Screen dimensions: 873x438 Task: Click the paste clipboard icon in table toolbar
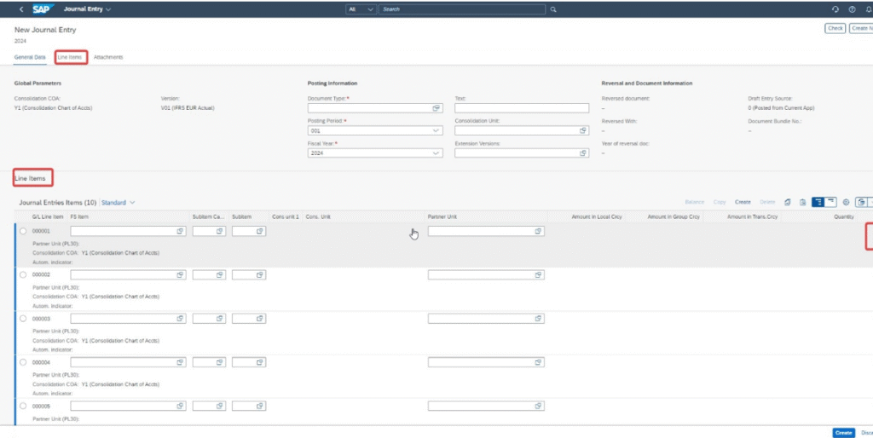(803, 203)
